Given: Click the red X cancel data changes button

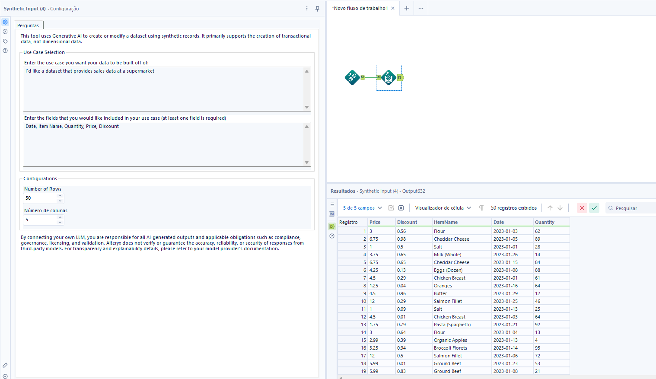Looking at the screenshot, I should click(582, 208).
